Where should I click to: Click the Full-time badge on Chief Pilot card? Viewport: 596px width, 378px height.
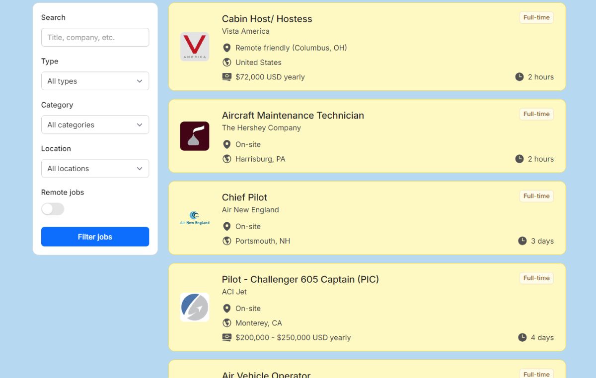click(536, 196)
